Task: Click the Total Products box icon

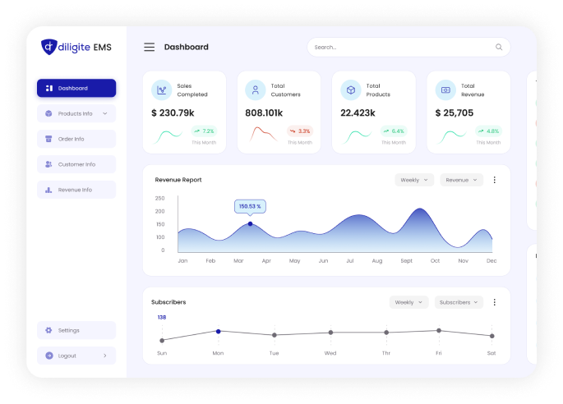Action: [x=351, y=90]
